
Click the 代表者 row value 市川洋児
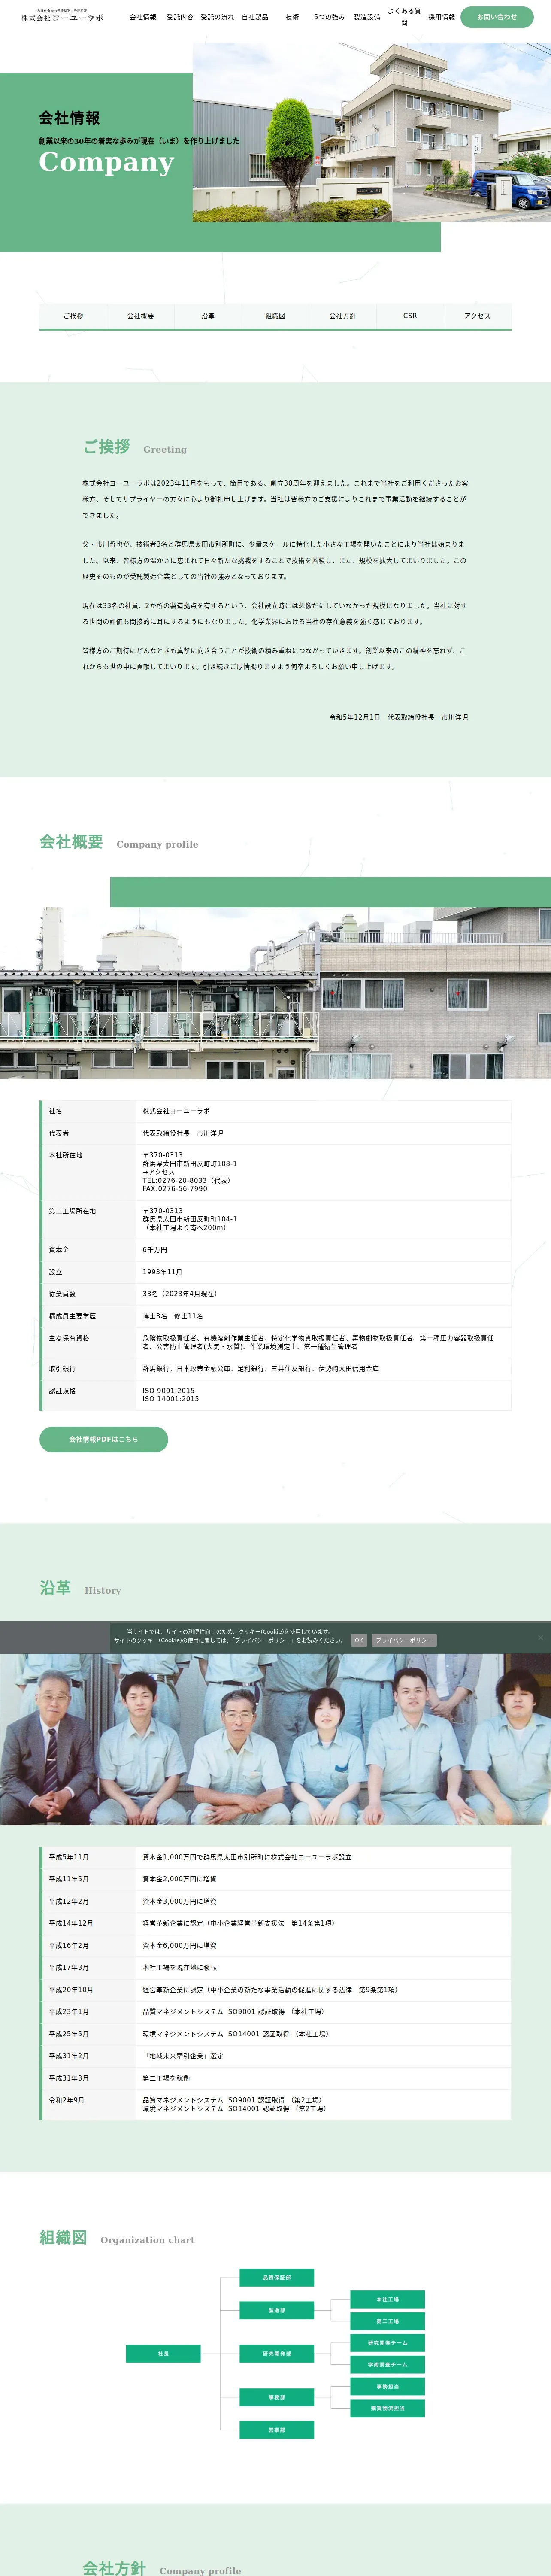(x=183, y=1133)
